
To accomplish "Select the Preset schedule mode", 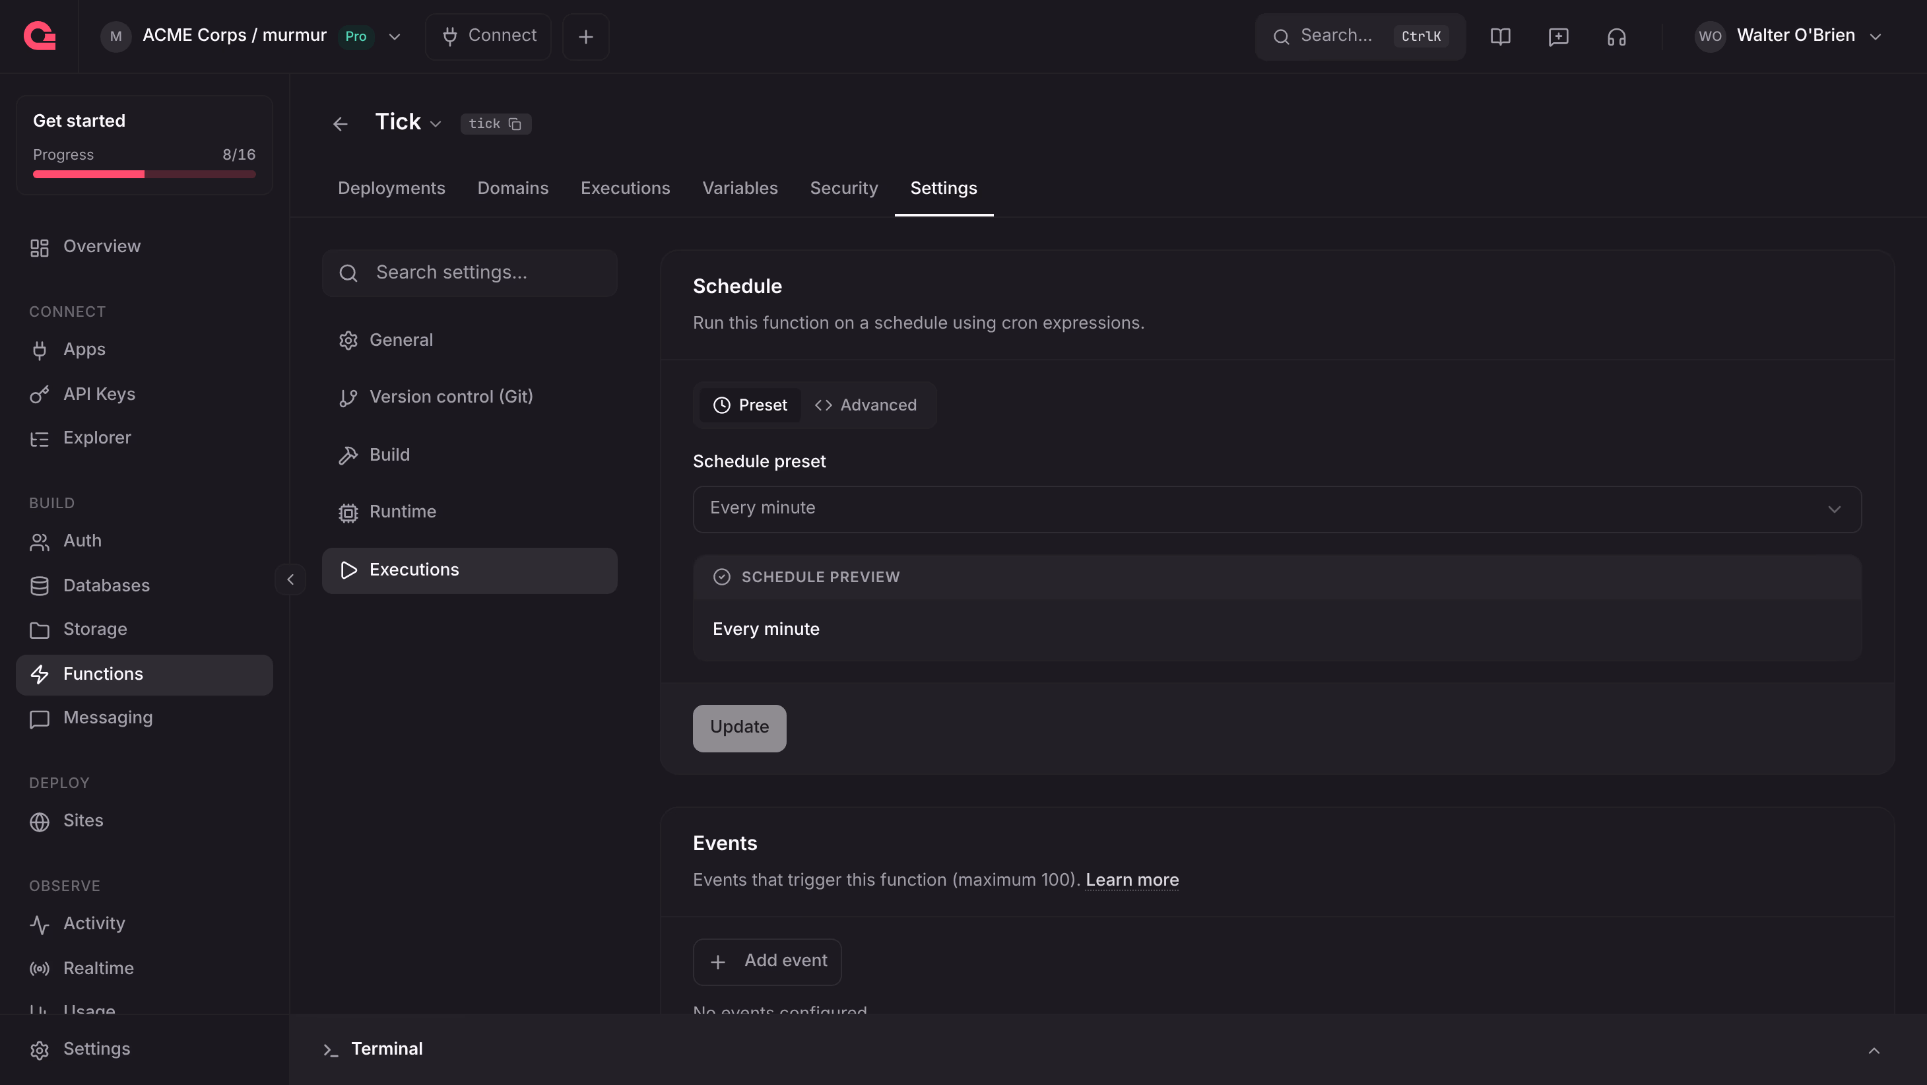I will (x=750, y=405).
